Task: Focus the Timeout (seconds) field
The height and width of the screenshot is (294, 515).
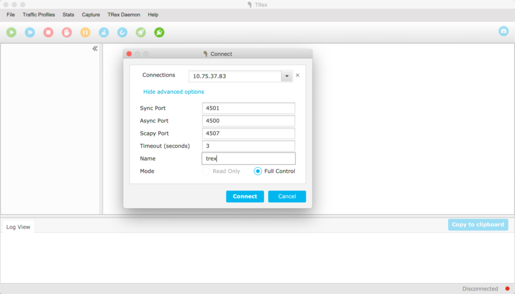Action: (x=248, y=146)
